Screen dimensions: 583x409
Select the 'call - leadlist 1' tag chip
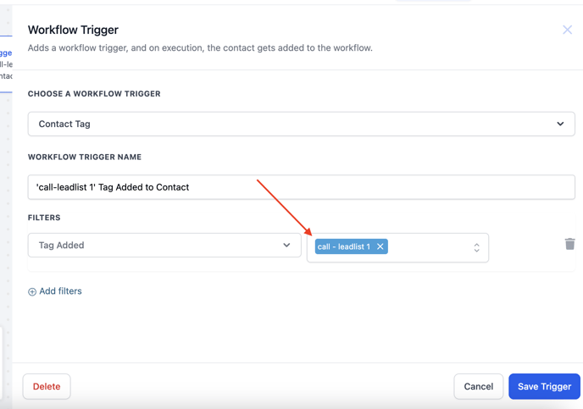343,246
